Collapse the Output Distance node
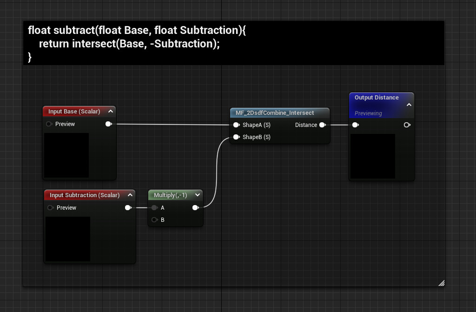This screenshot has width=476, height=312. pos(409,105)
